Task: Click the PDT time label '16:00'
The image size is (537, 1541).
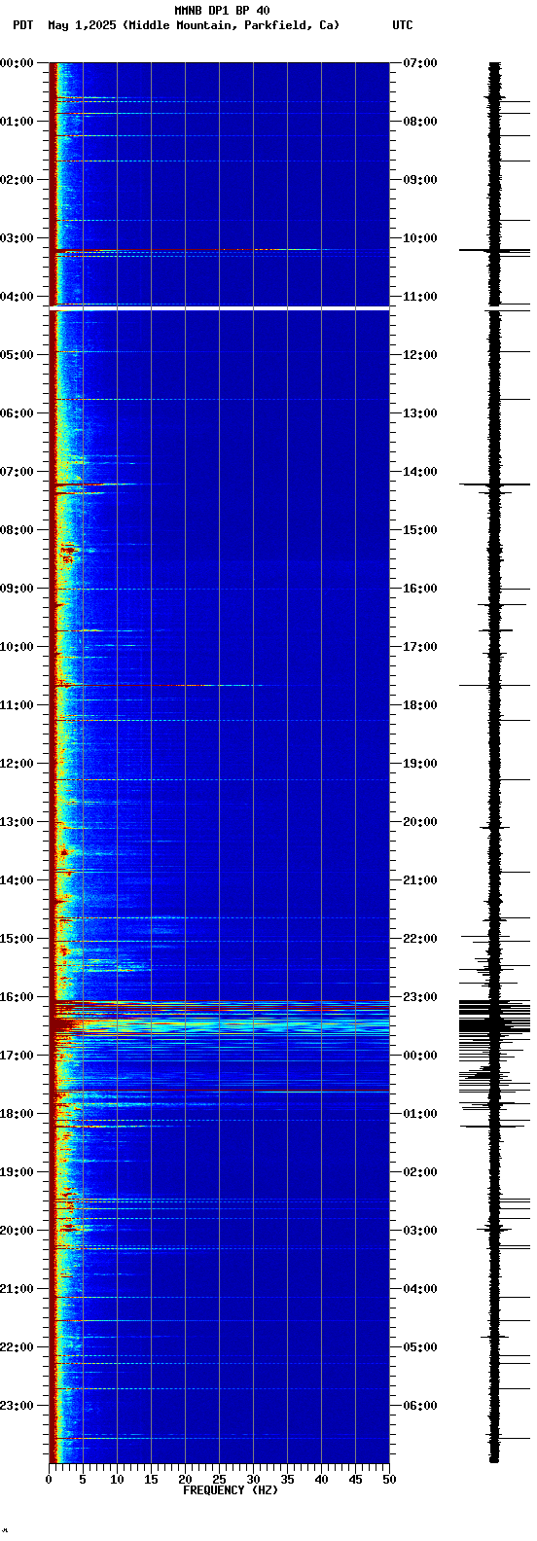Action: 17,997
